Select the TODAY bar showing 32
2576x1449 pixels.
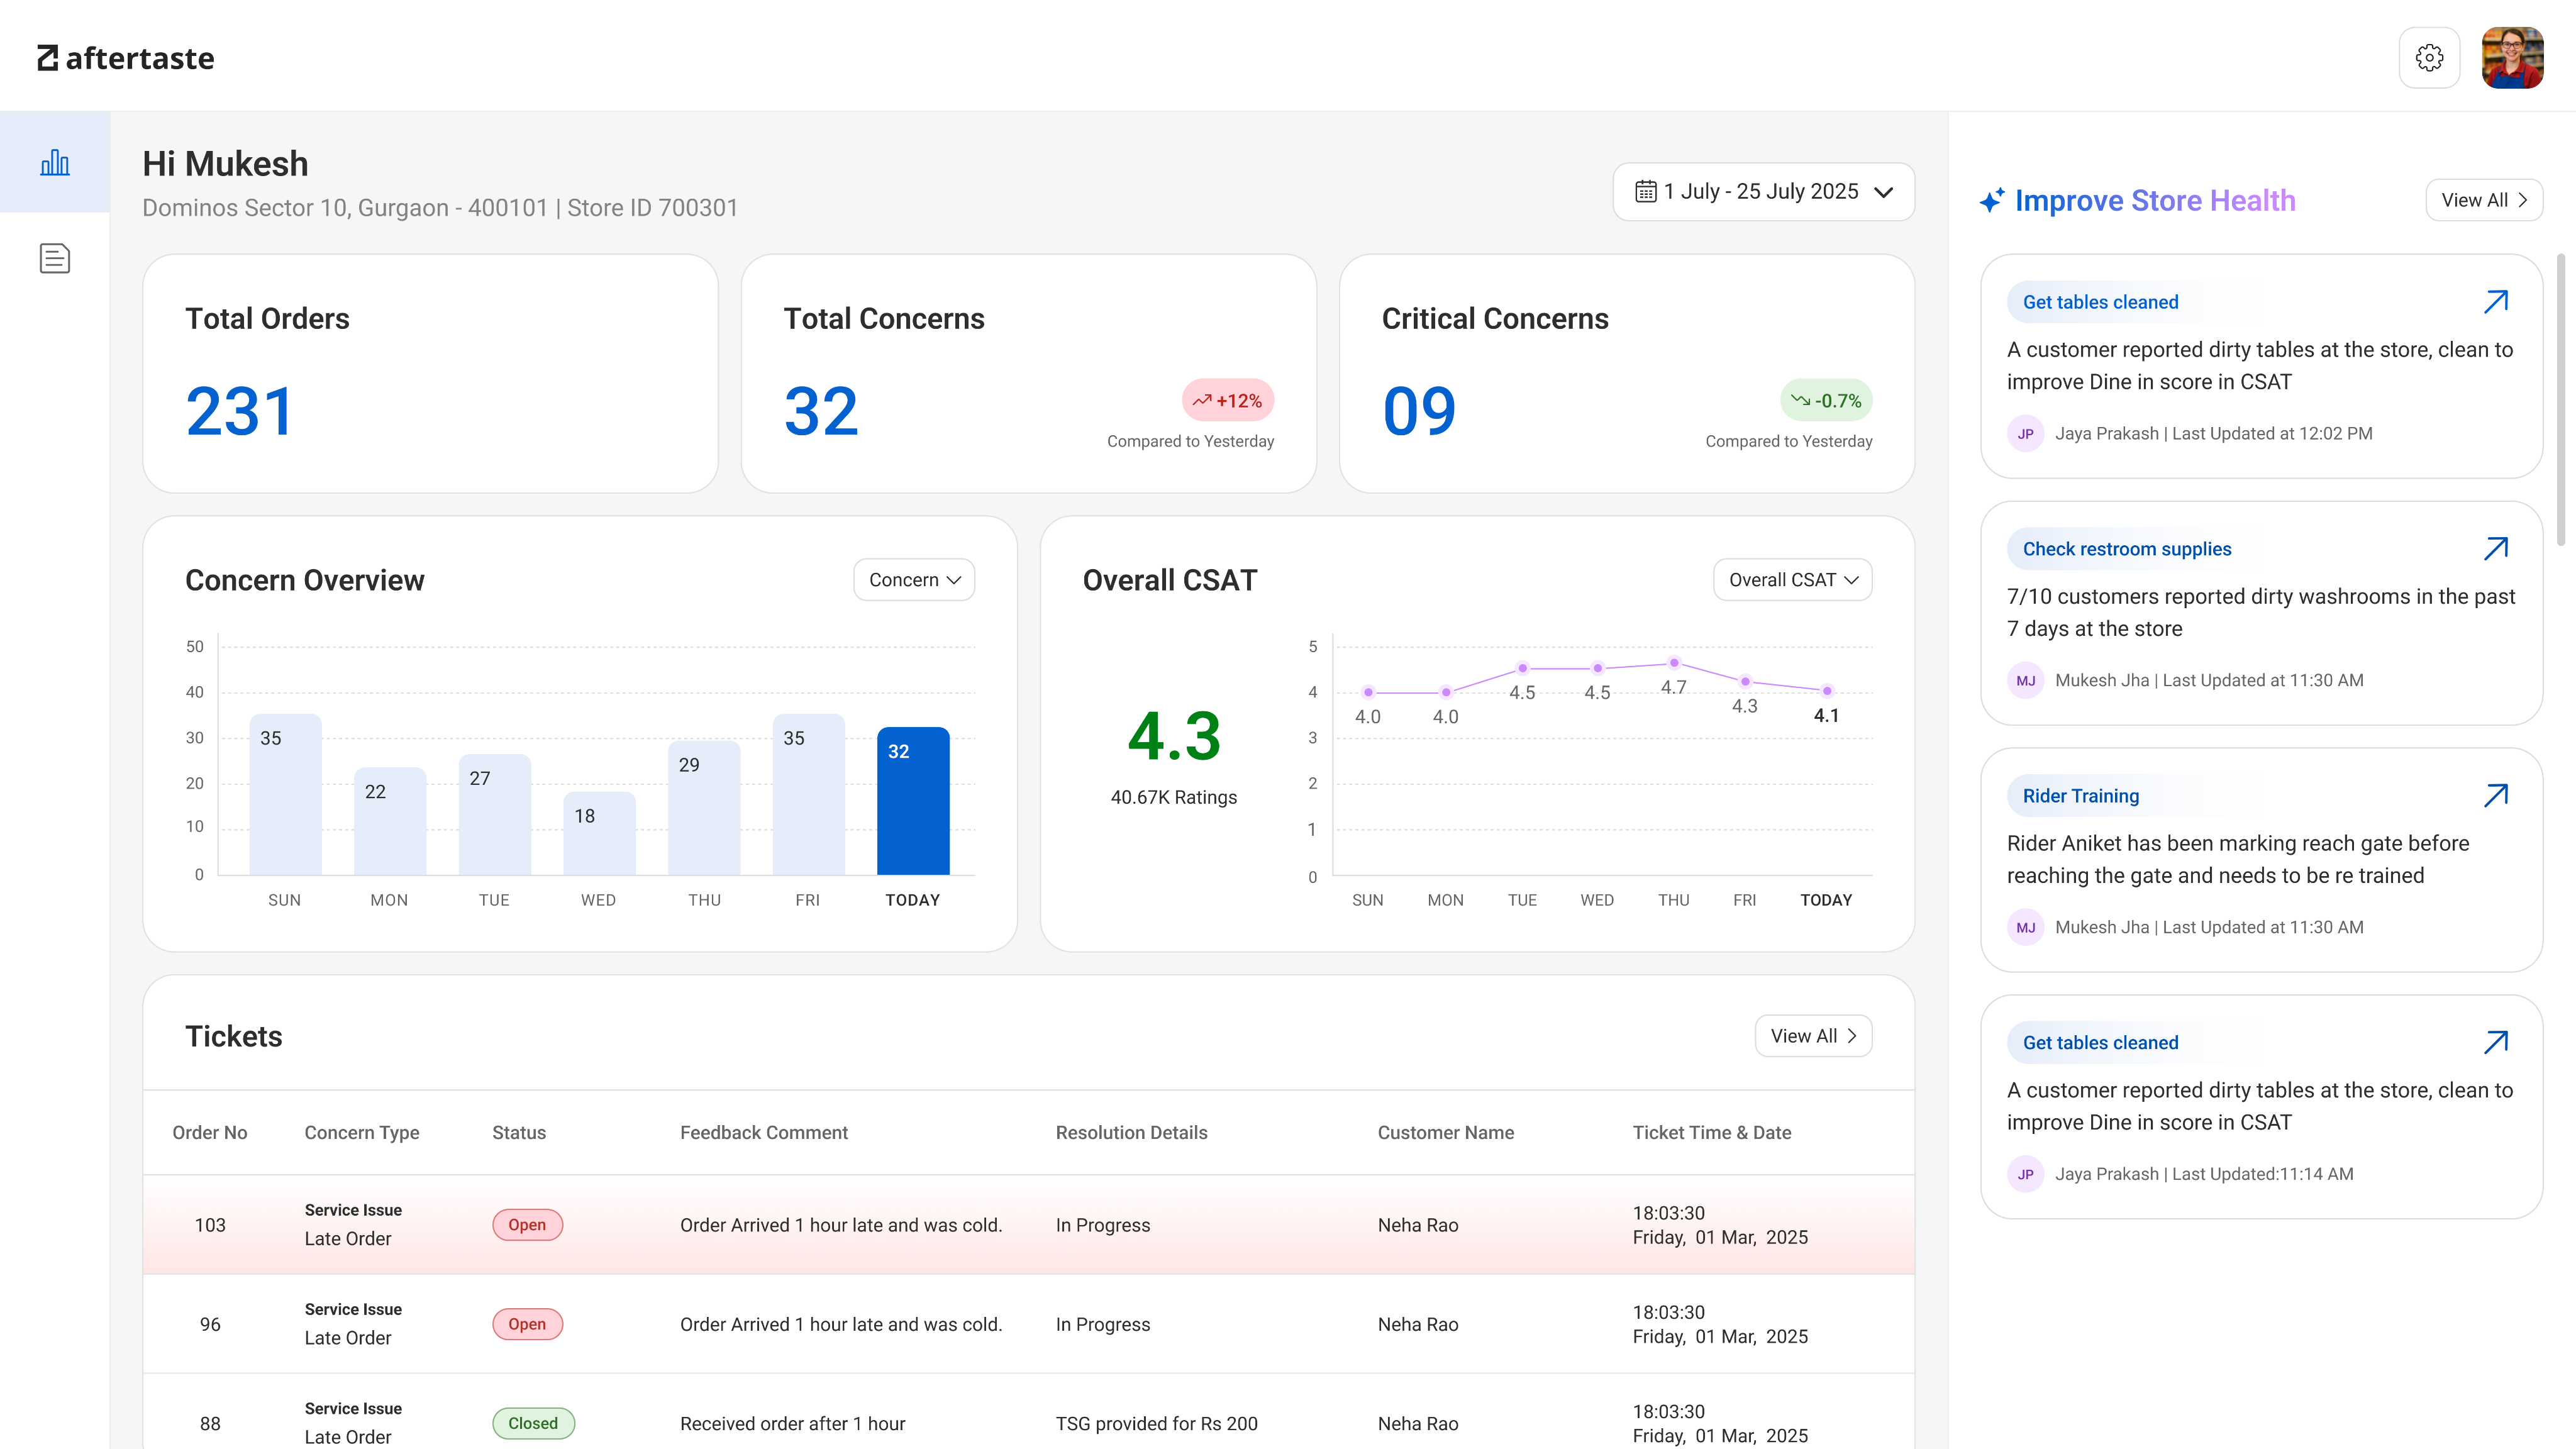(x=912, y=800)
